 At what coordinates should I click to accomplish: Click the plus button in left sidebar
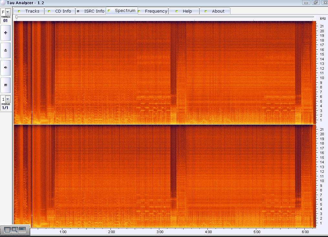pyautogui.click(x=5, y=33)
